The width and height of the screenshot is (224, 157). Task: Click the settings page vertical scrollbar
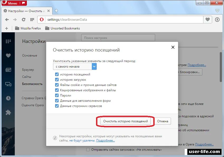[x=221, y=67]
